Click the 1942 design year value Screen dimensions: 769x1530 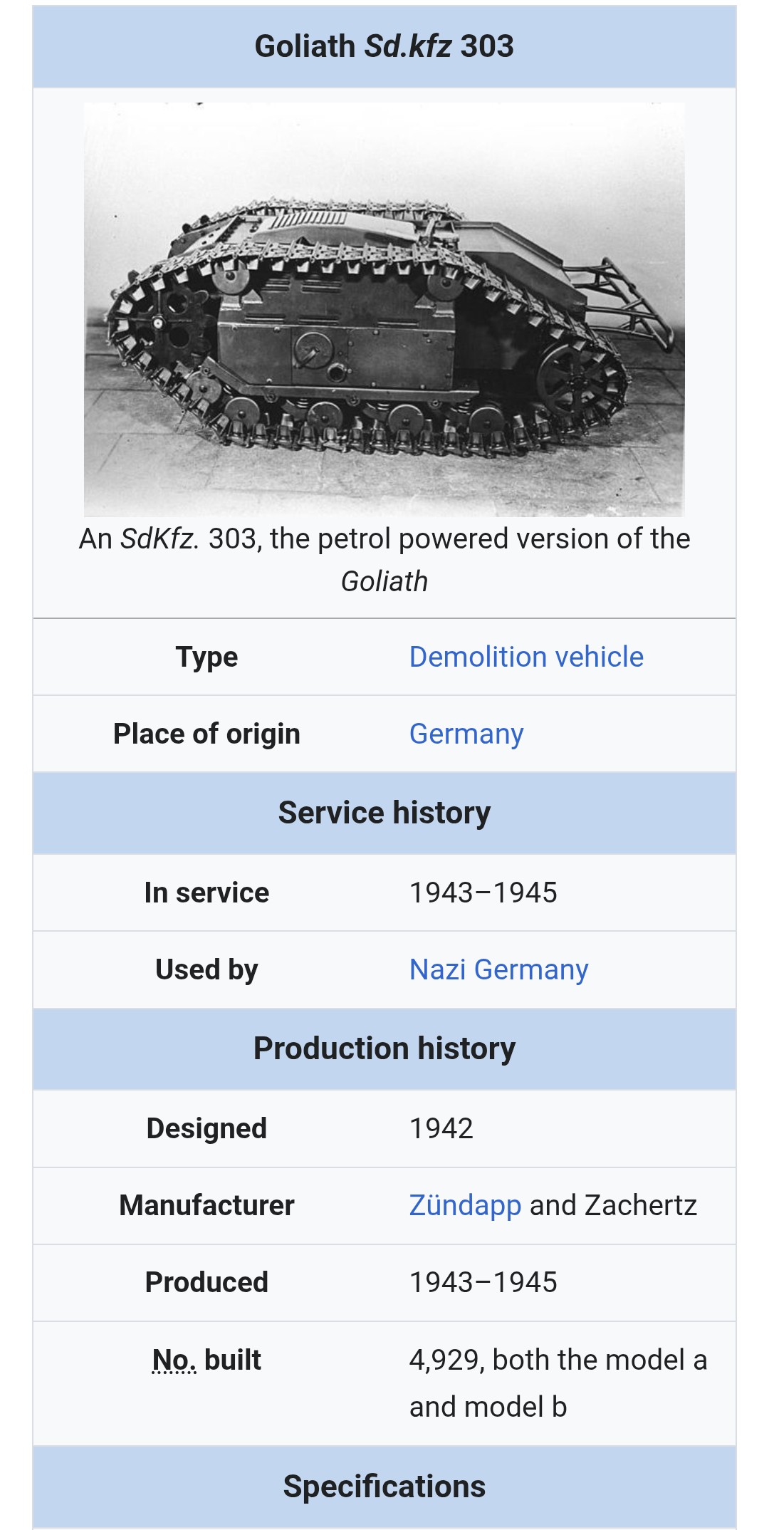tap(441, 1128)
